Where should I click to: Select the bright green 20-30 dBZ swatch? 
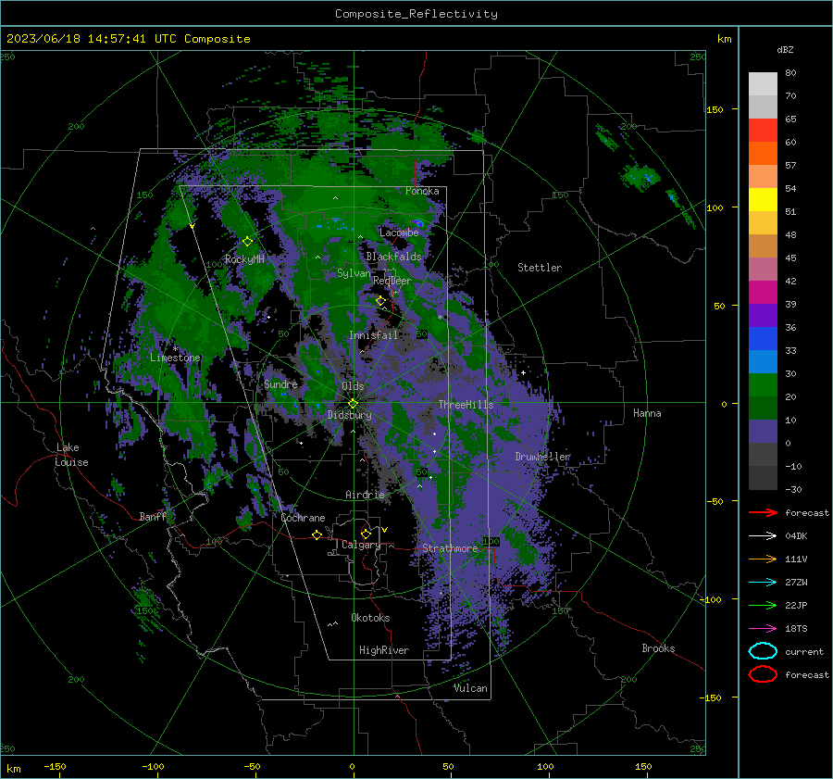tap(763, 385)
